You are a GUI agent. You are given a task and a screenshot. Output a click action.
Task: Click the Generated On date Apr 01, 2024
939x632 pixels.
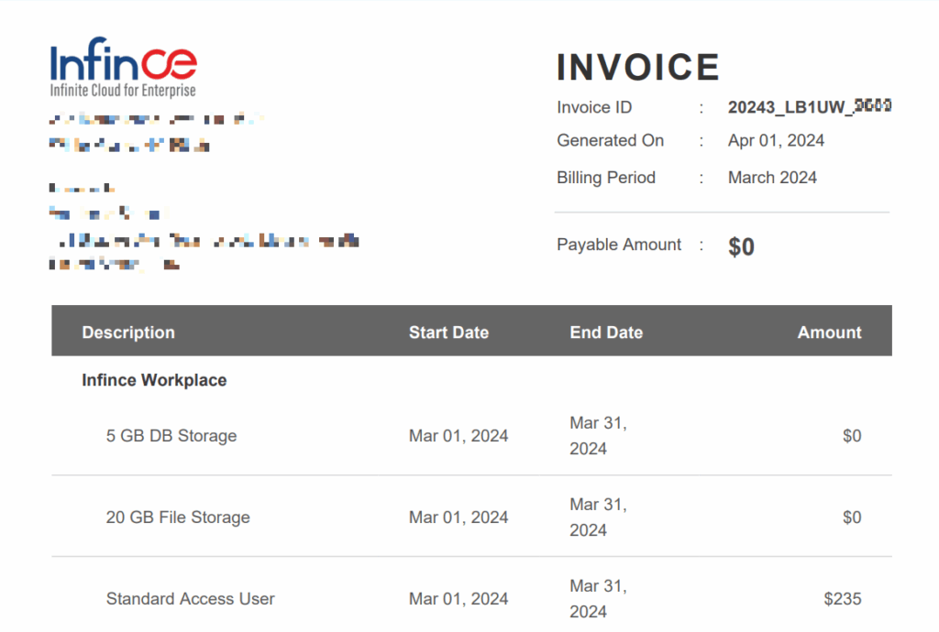pyautogui.click(x=776, y=140)
